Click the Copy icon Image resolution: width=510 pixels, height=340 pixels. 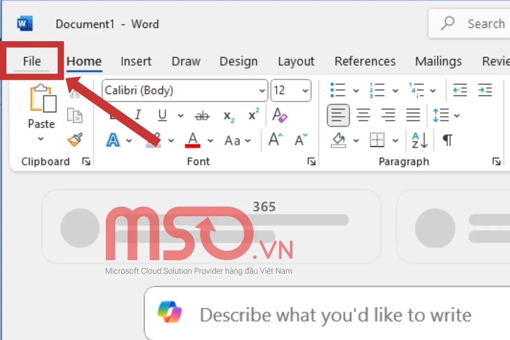(x=75, y=116)
